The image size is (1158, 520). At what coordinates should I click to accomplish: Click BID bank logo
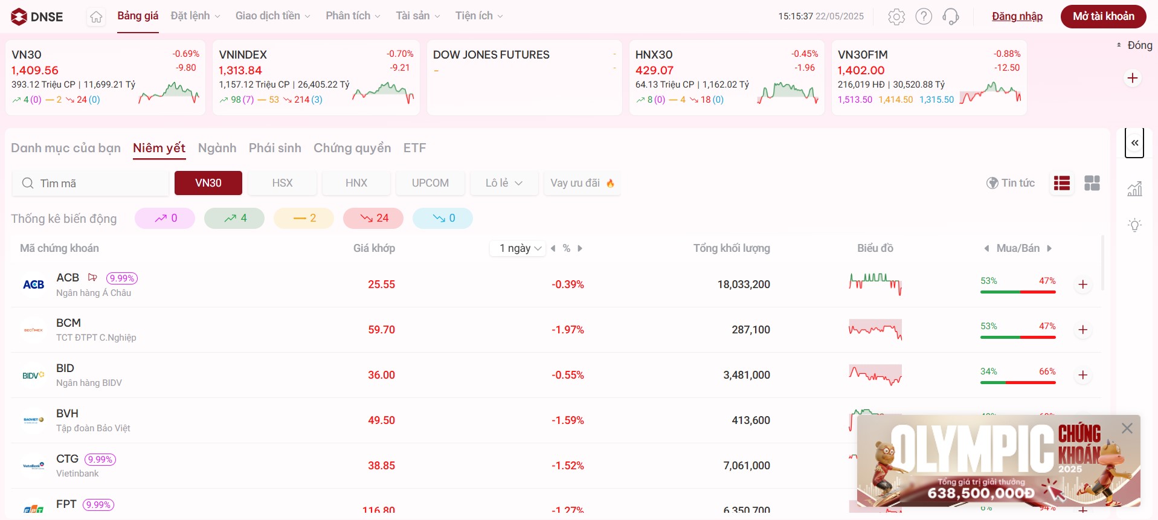tap(33, 375)
